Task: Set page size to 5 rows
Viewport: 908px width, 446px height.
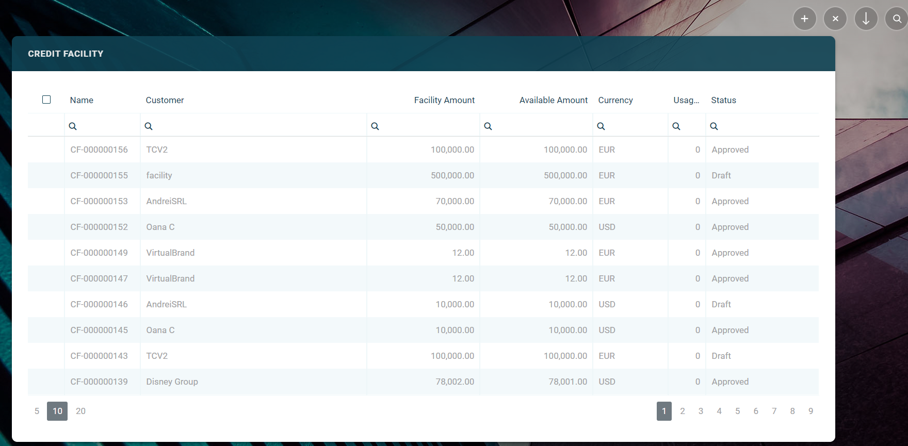Action: 37,411
